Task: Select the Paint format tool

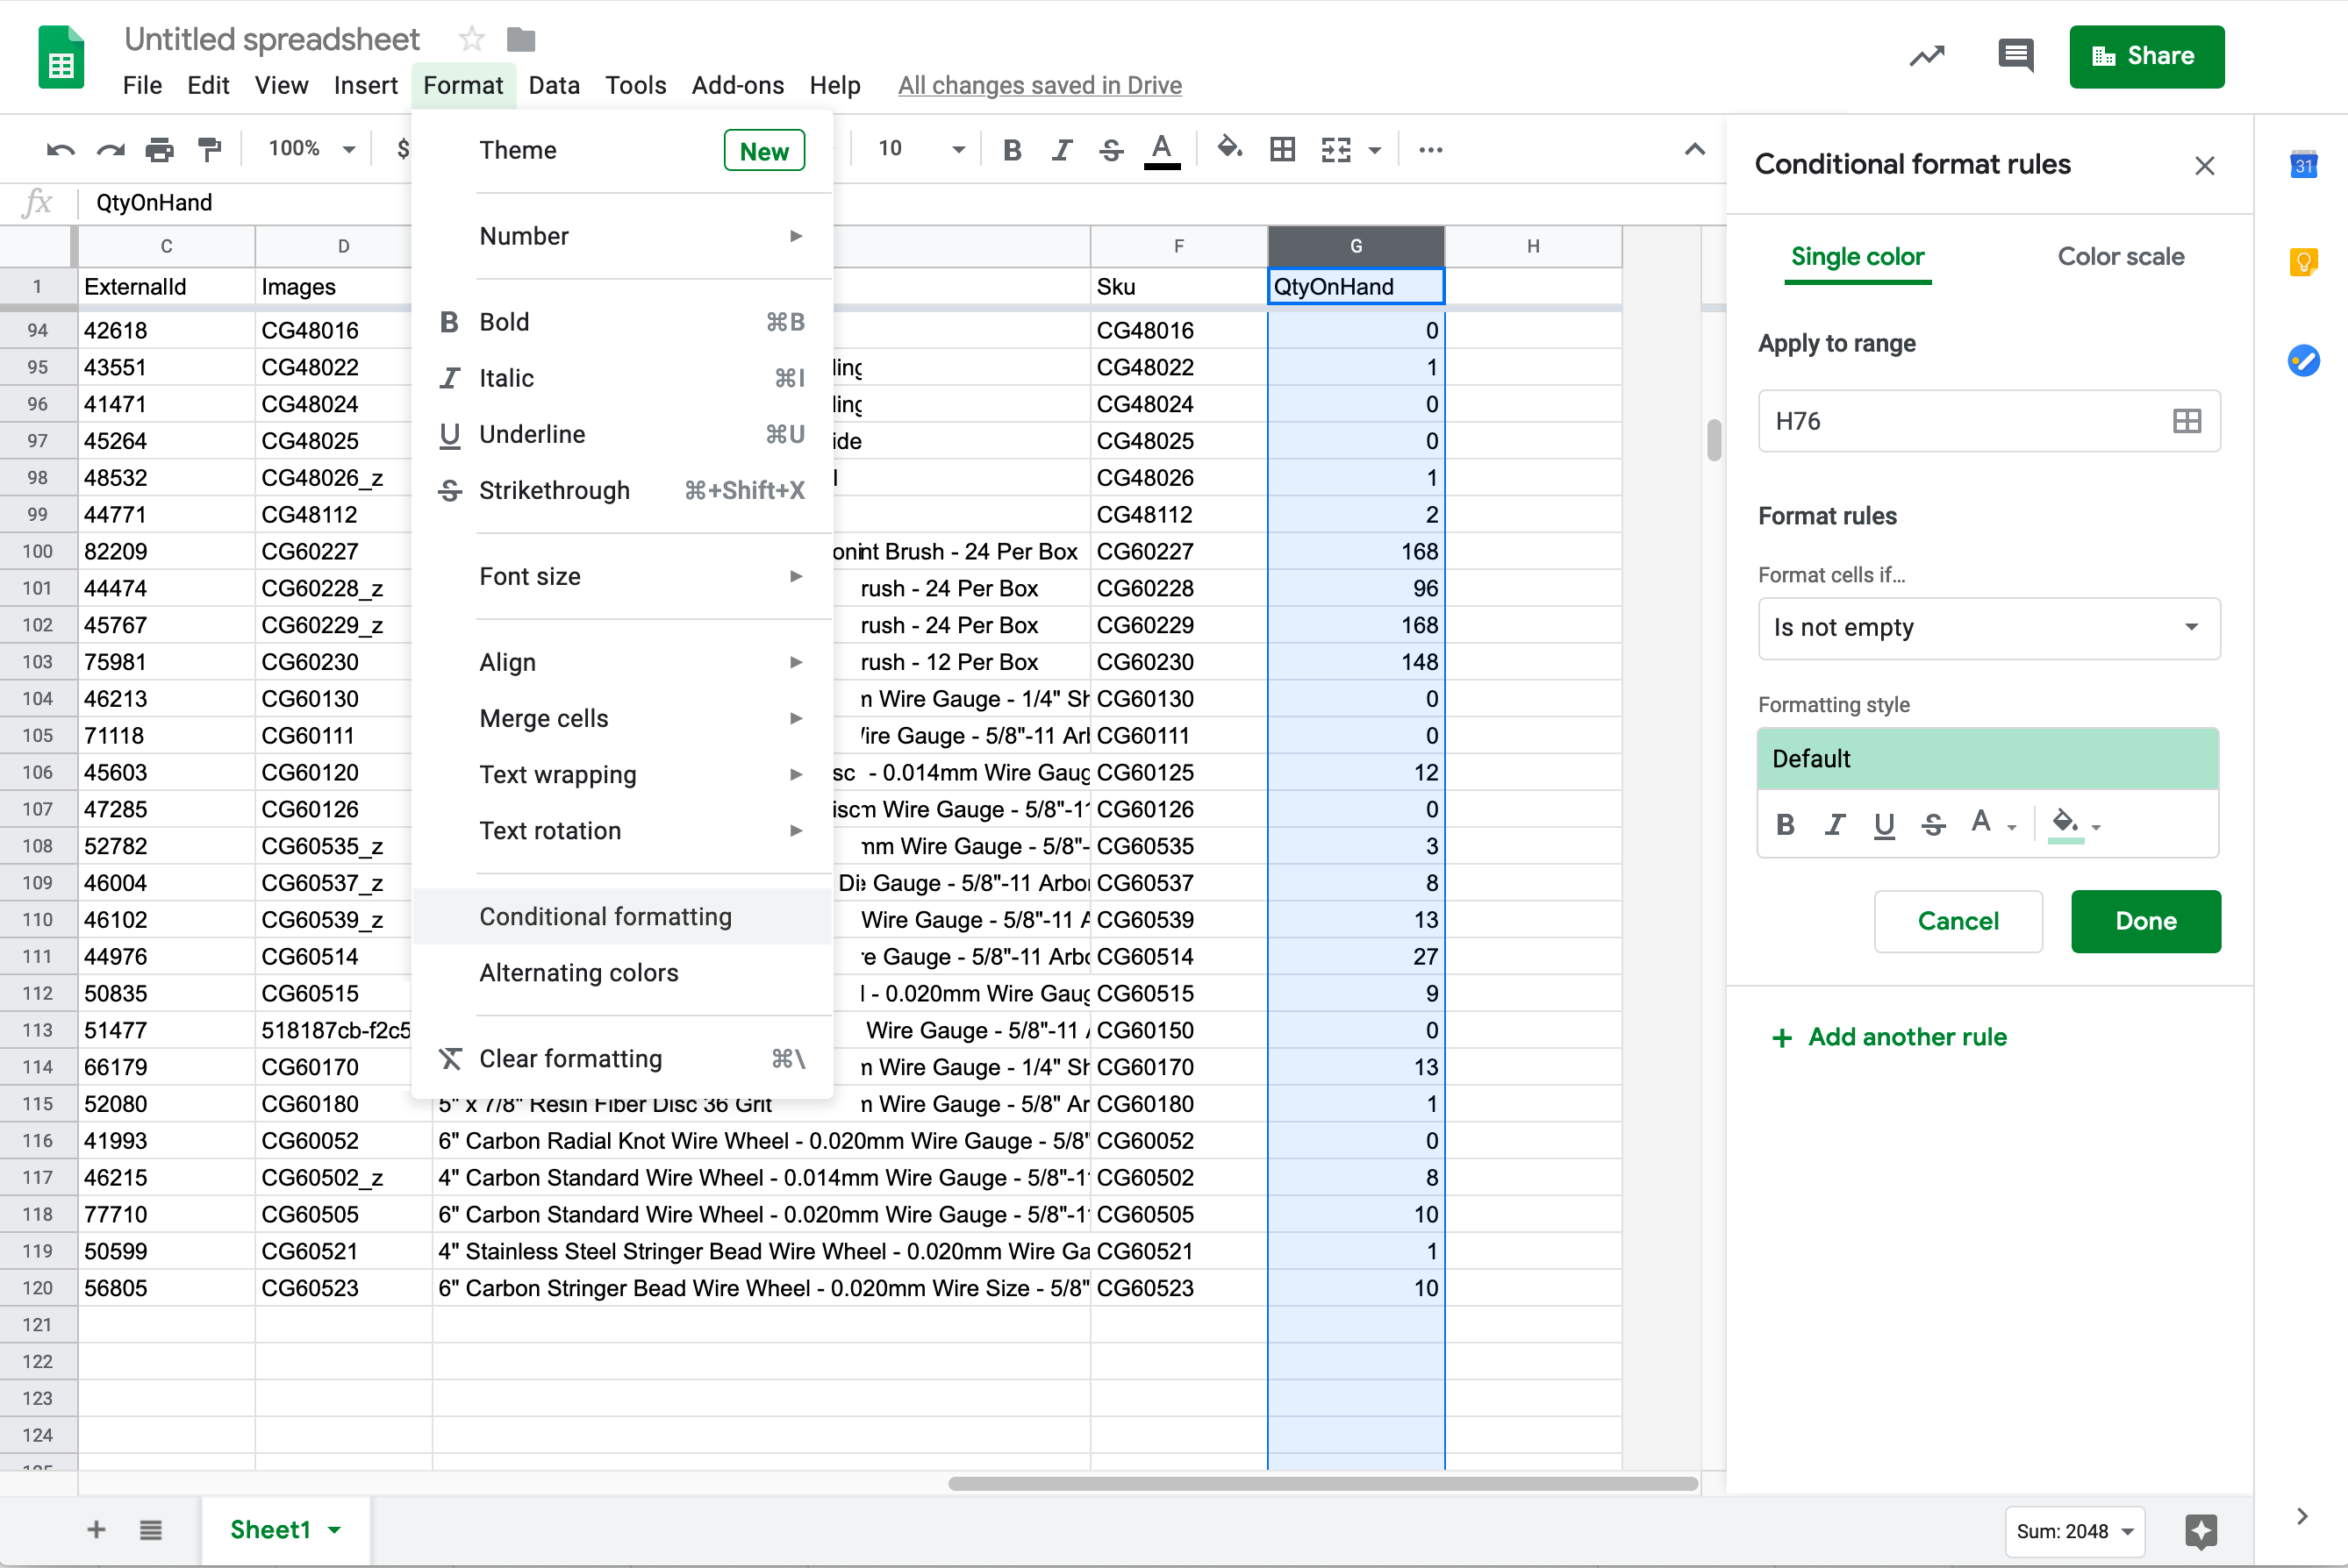Action: click(x=209, y=148)
